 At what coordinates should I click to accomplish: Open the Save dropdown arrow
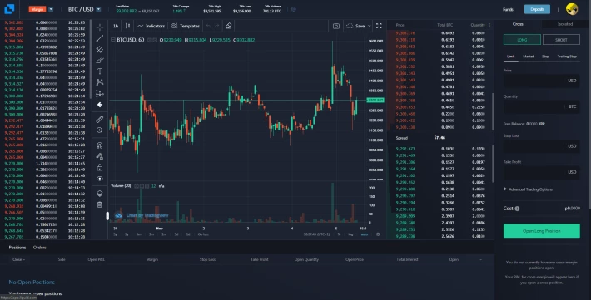coord(370,26)
